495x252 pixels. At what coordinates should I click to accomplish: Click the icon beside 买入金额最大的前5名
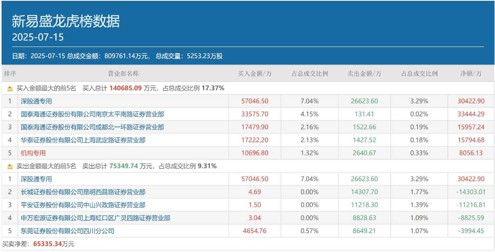pos(10,89)
